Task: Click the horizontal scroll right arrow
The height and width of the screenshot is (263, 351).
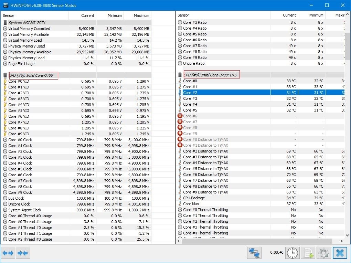Action: click(x=342, y=241)
